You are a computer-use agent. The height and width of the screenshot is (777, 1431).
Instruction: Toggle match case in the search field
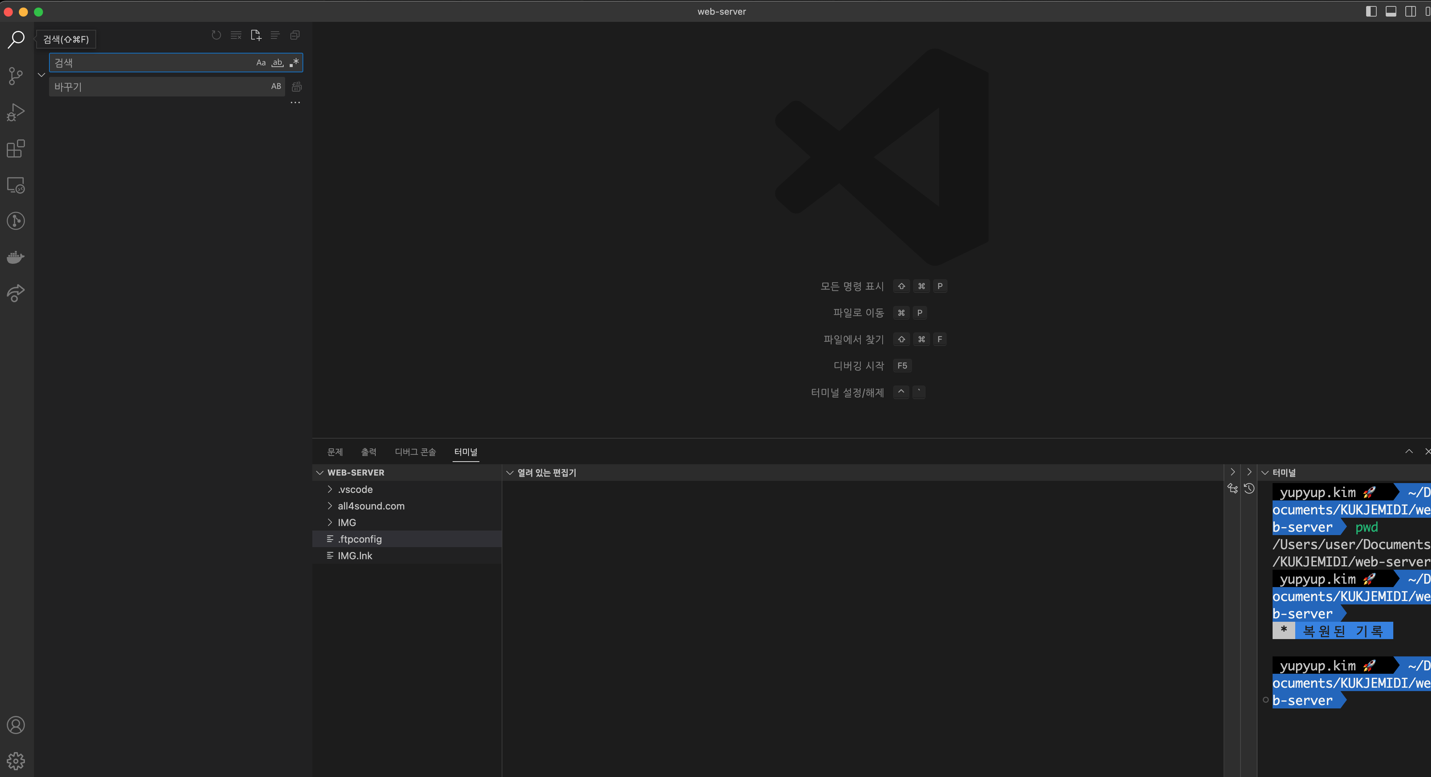pos(261,62)
